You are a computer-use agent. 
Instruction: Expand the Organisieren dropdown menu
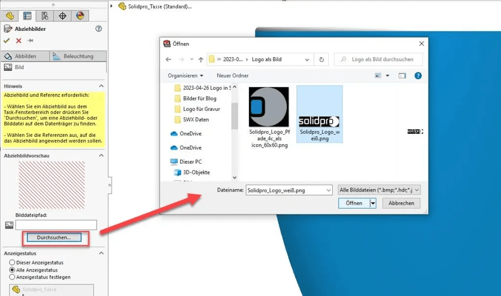(x=185, y=76)
